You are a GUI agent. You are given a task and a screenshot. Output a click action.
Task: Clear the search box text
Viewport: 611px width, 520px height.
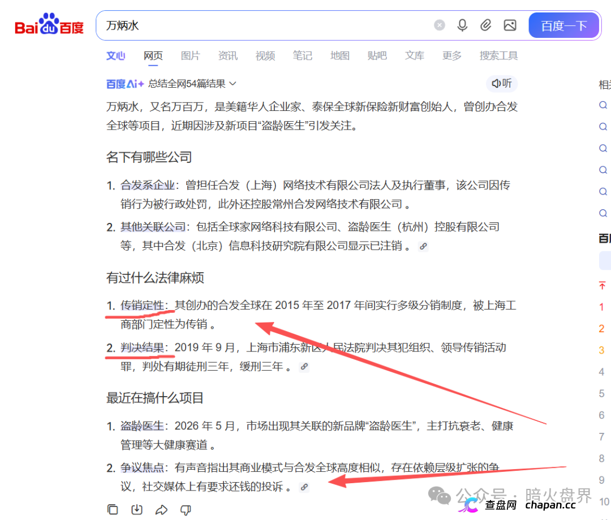click(x=439, y=25)
